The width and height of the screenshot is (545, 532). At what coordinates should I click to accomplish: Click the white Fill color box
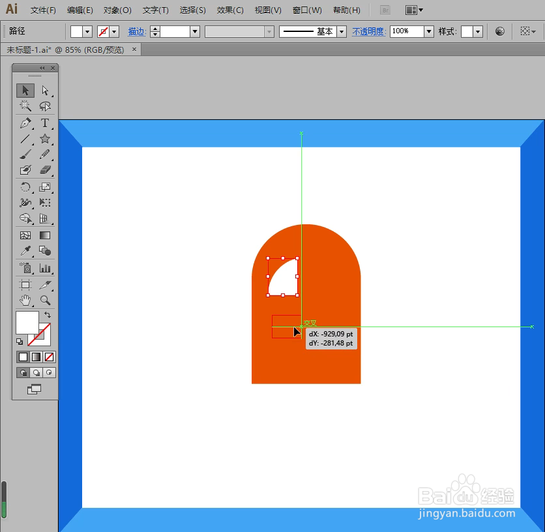(27, 322)
